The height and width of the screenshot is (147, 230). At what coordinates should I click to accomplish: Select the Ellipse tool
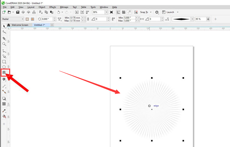[4, 67]
